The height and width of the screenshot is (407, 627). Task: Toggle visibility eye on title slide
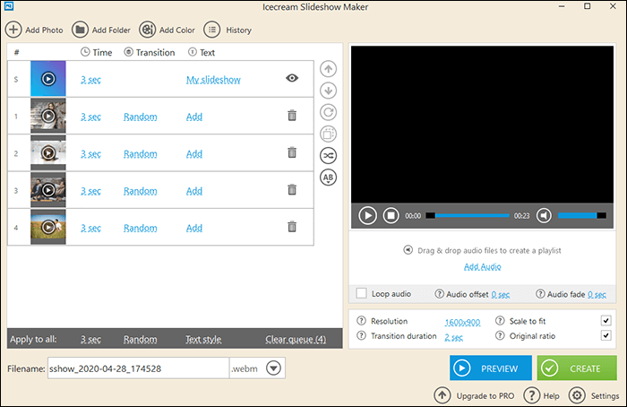click(x=292, y=79)
